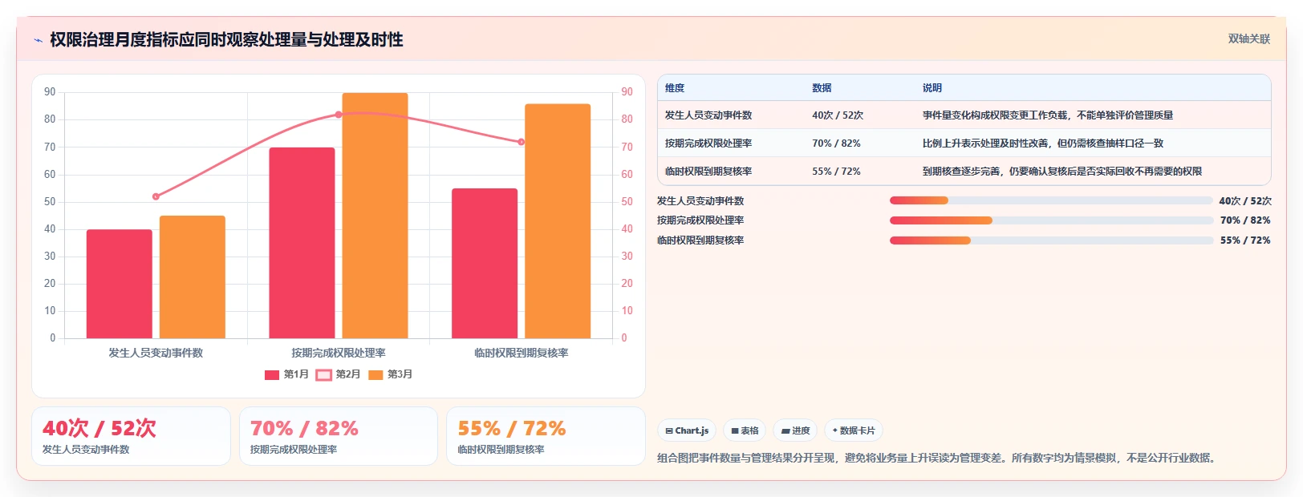This screenshot has width=1303, height=497.
Task: Click table data cell 70% / 82%
Action: tap(836, 143)
